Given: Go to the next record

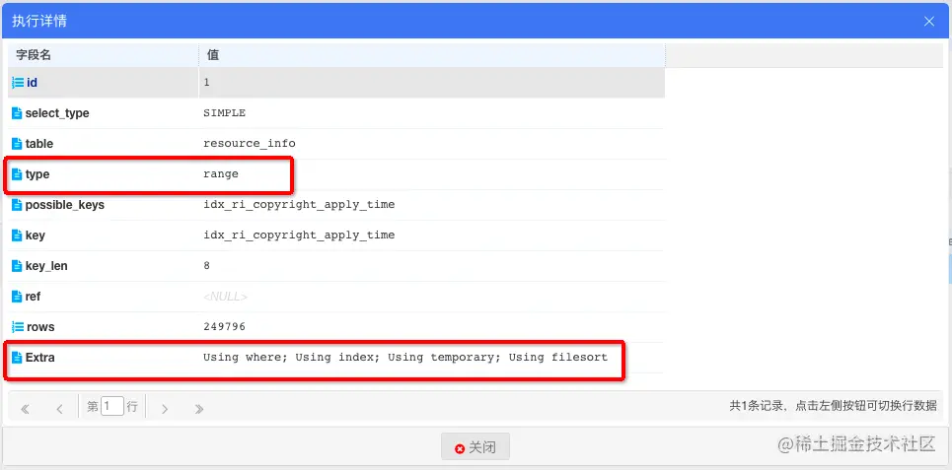Looking at the screenshot, I should pos(165,409).
